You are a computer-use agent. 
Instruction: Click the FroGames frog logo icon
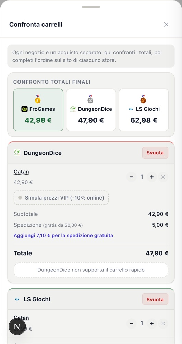(24, 109)
